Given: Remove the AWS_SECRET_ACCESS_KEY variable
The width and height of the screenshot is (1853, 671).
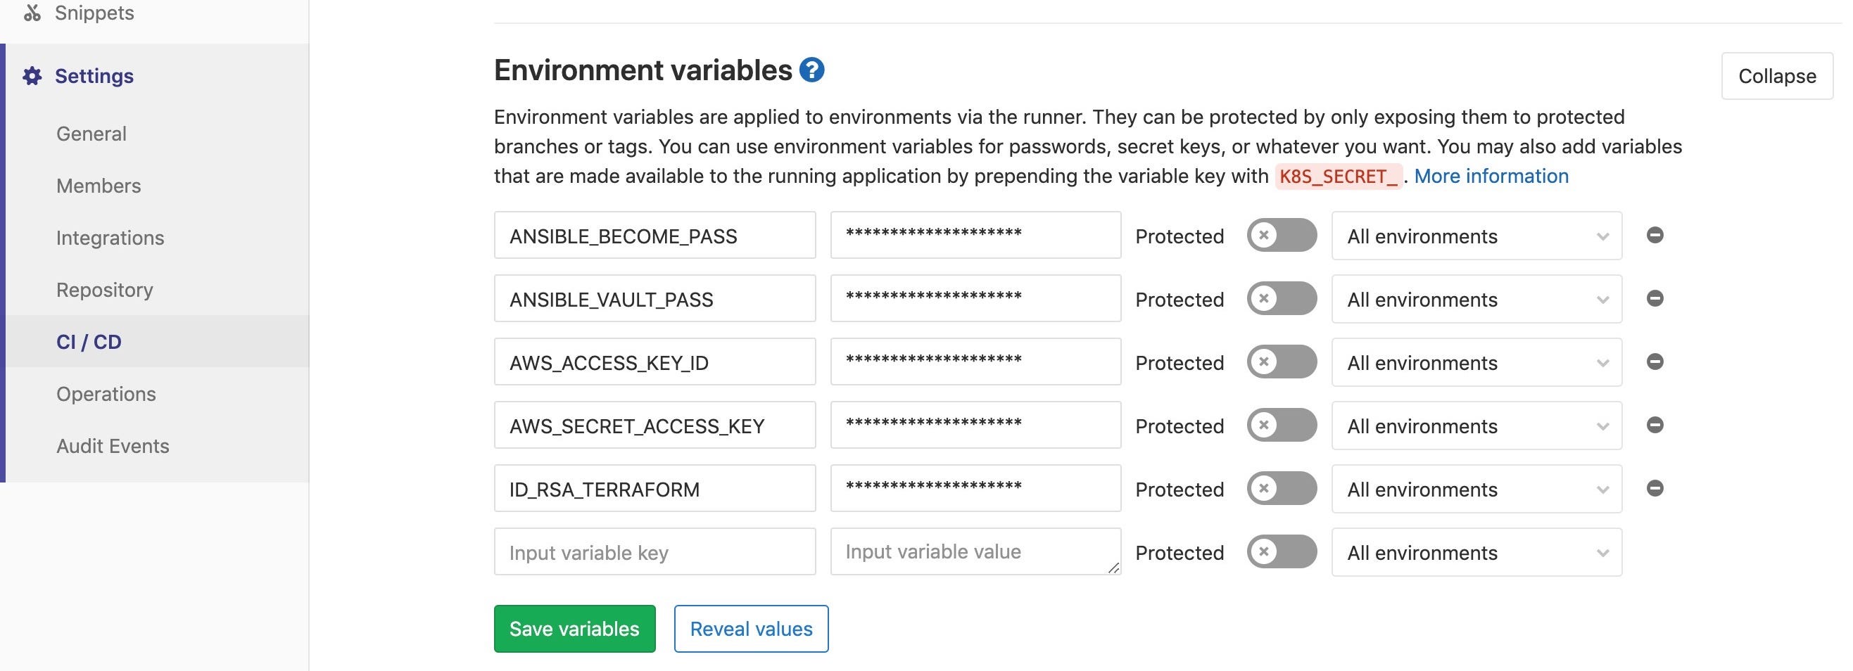Looking at the screenshot, I should [x=1655, y=425].
